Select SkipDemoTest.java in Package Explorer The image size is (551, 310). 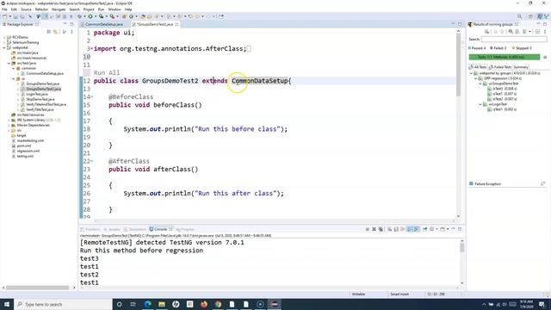click(40, 99)
